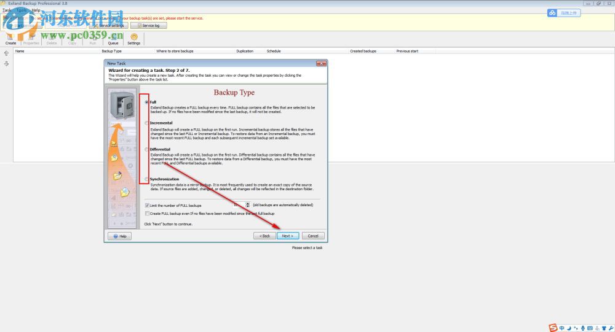Screen dimensions: 615x332
Task: Click the Back button in the wizard
Action: pos(264,236)
